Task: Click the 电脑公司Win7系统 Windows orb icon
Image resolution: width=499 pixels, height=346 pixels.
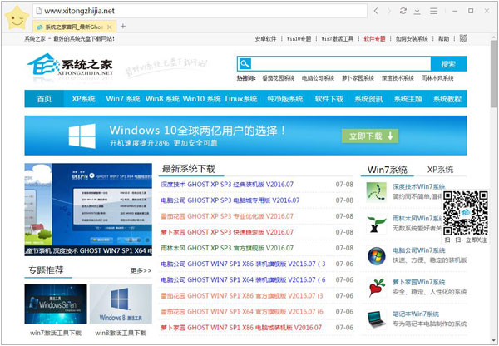Action: pyautogui.click(x=376, y=255)
